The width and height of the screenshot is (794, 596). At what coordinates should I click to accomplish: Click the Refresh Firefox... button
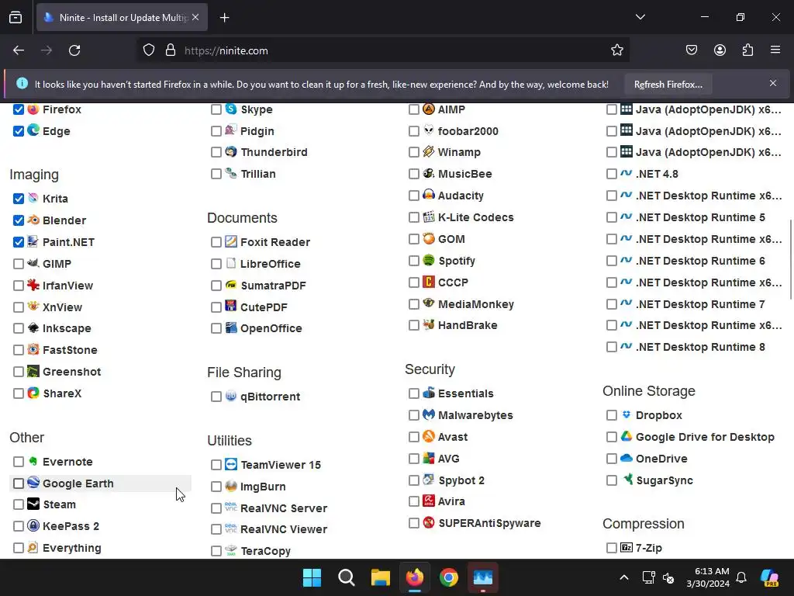point(668,84)
